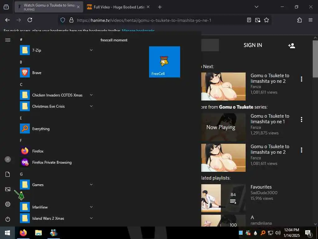Open options menu for Up Next video
The height and width of the screenshot is (239, 318).
[x=302, y=79]
